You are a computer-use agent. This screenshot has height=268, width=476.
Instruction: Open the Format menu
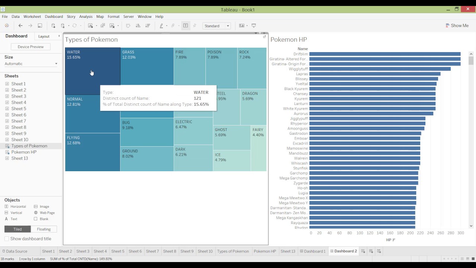click(x=113, y=16)
